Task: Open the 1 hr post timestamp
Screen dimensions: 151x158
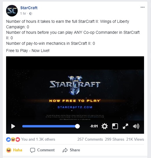Action: (23, 13)
